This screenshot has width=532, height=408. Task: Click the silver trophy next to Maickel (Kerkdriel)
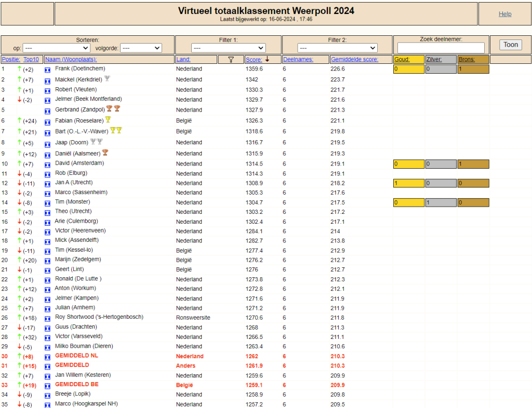107,78
